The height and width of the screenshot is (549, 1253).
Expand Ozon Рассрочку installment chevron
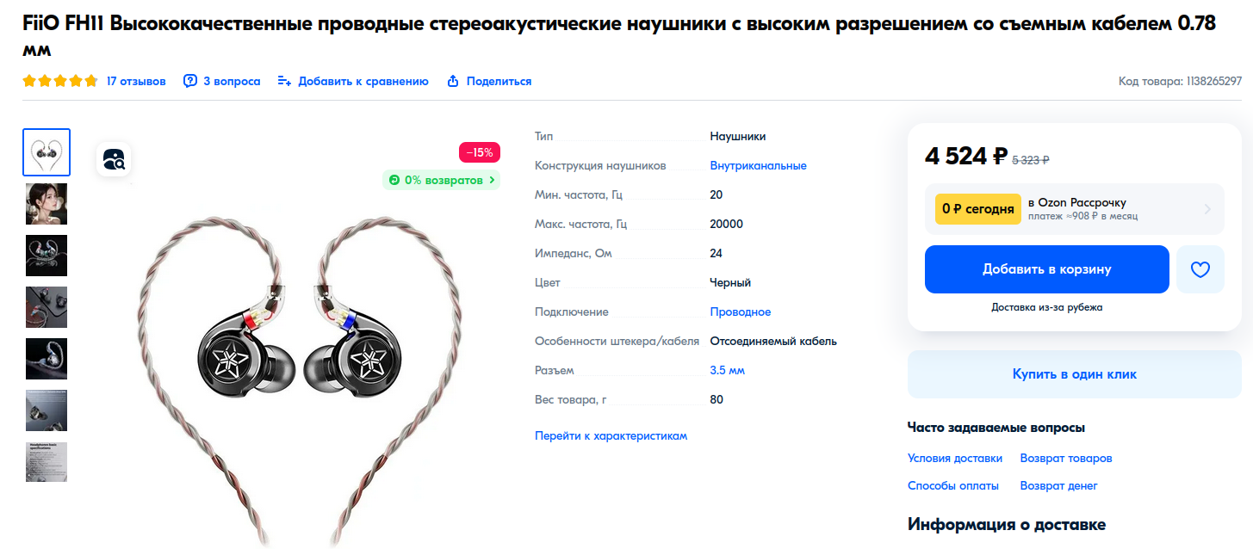coord(1207,209)
